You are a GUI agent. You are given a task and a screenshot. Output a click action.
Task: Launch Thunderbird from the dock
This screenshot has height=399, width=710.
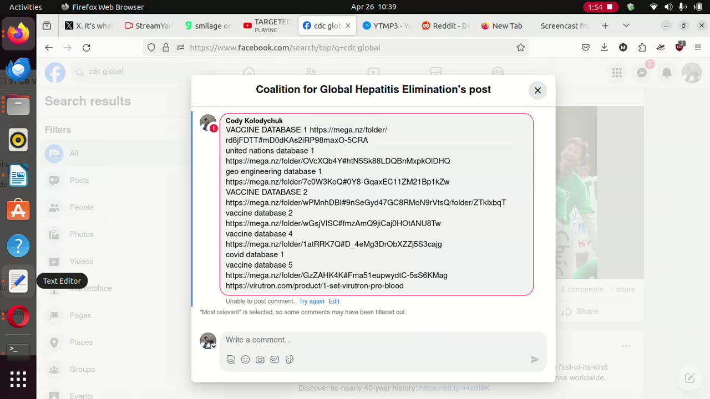[x=18, y=69]
